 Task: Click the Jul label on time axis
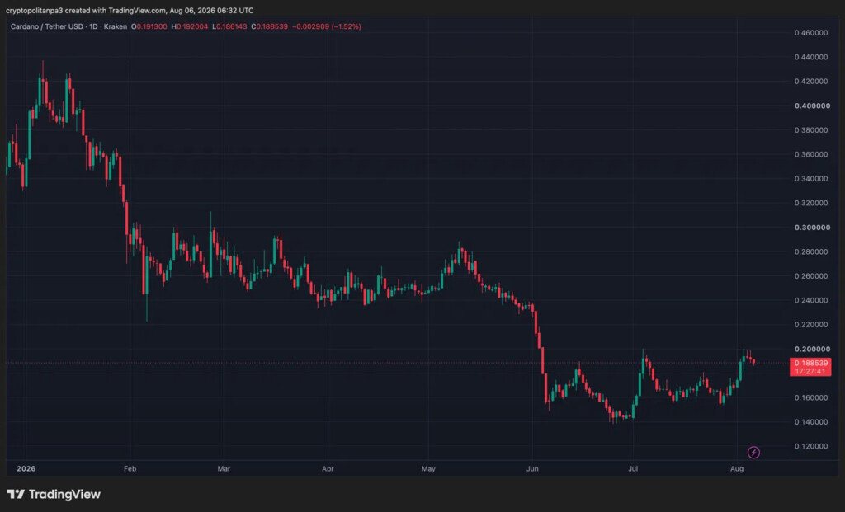pyautogui.click(x=633, y=469)
